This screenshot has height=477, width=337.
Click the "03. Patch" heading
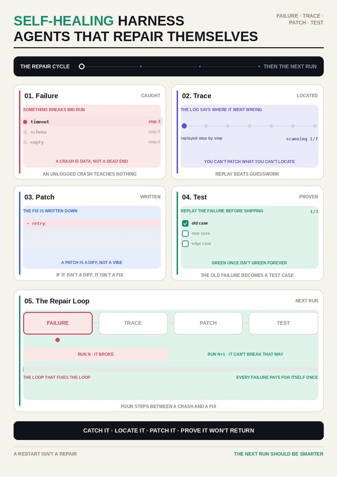tap(39, 197)
